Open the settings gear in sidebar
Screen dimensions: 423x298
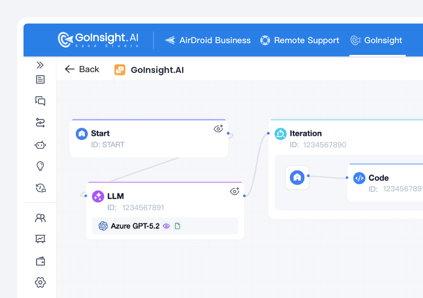[40, 282]
